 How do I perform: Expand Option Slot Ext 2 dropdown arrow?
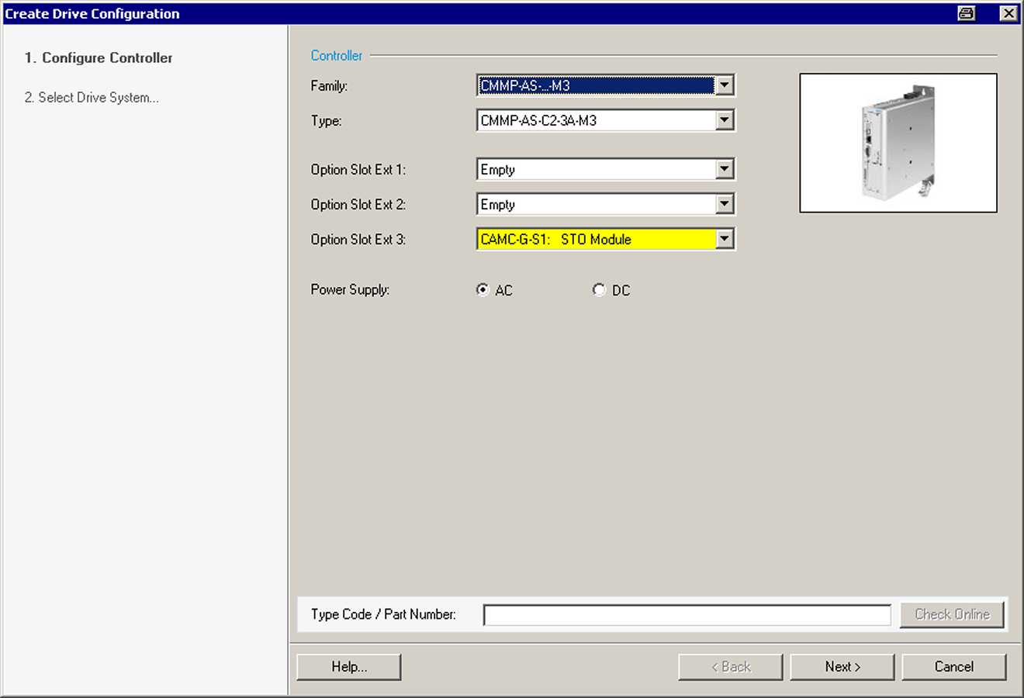[724, 204]
